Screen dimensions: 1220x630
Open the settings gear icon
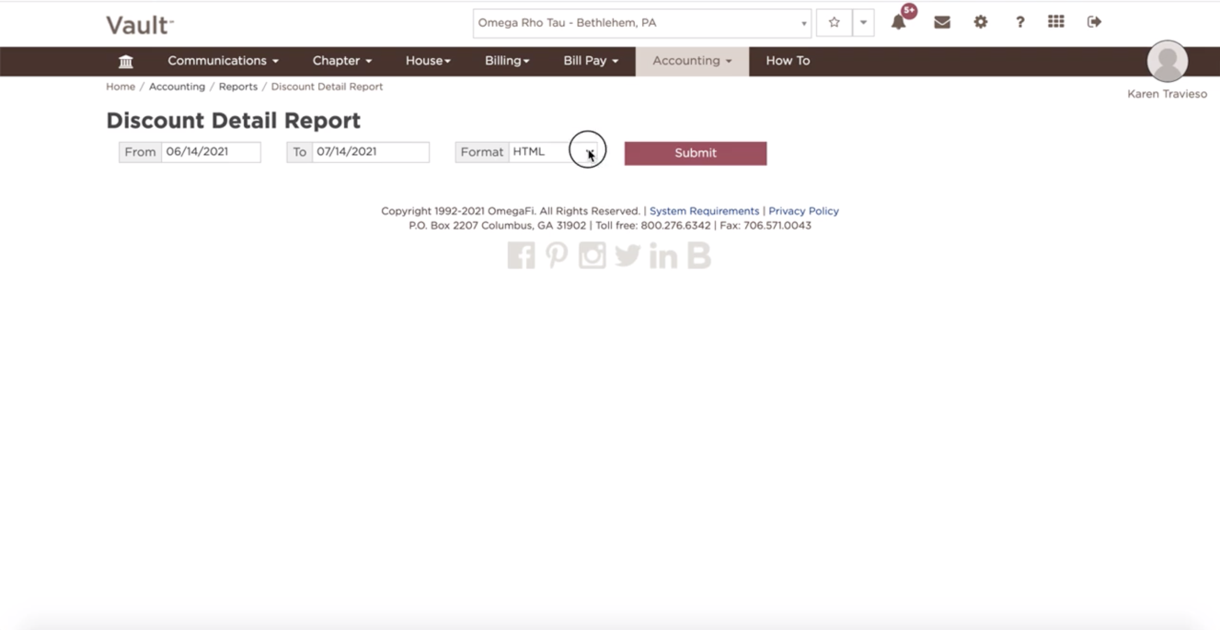pos(980,22)
